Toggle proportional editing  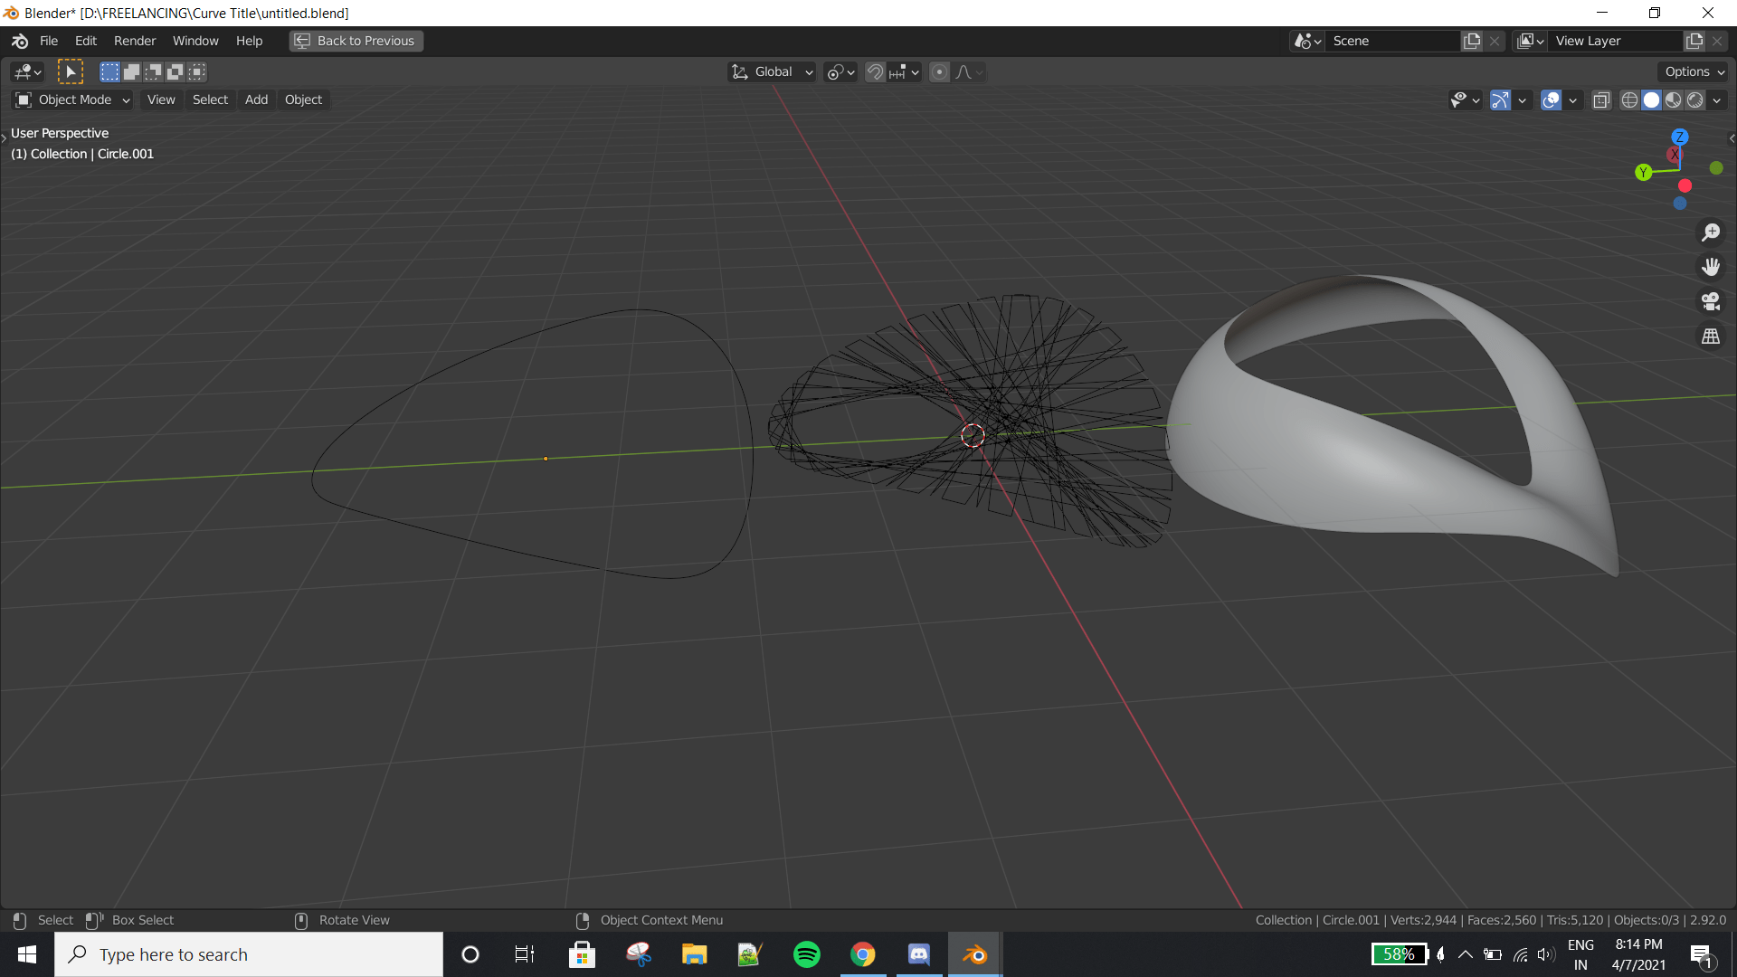pos(939,72)
